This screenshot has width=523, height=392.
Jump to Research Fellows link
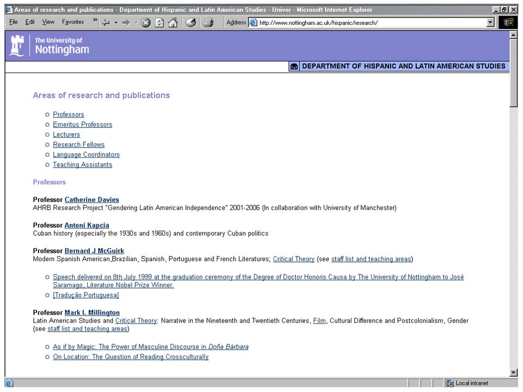(78, 144)
